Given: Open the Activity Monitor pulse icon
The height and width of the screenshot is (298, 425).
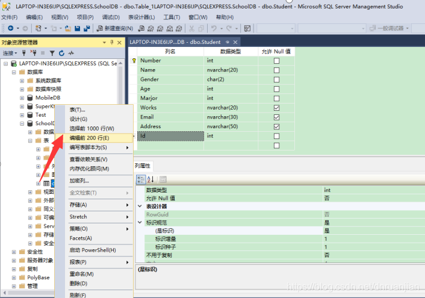Looking at the screenshot, I should point(71,53).
